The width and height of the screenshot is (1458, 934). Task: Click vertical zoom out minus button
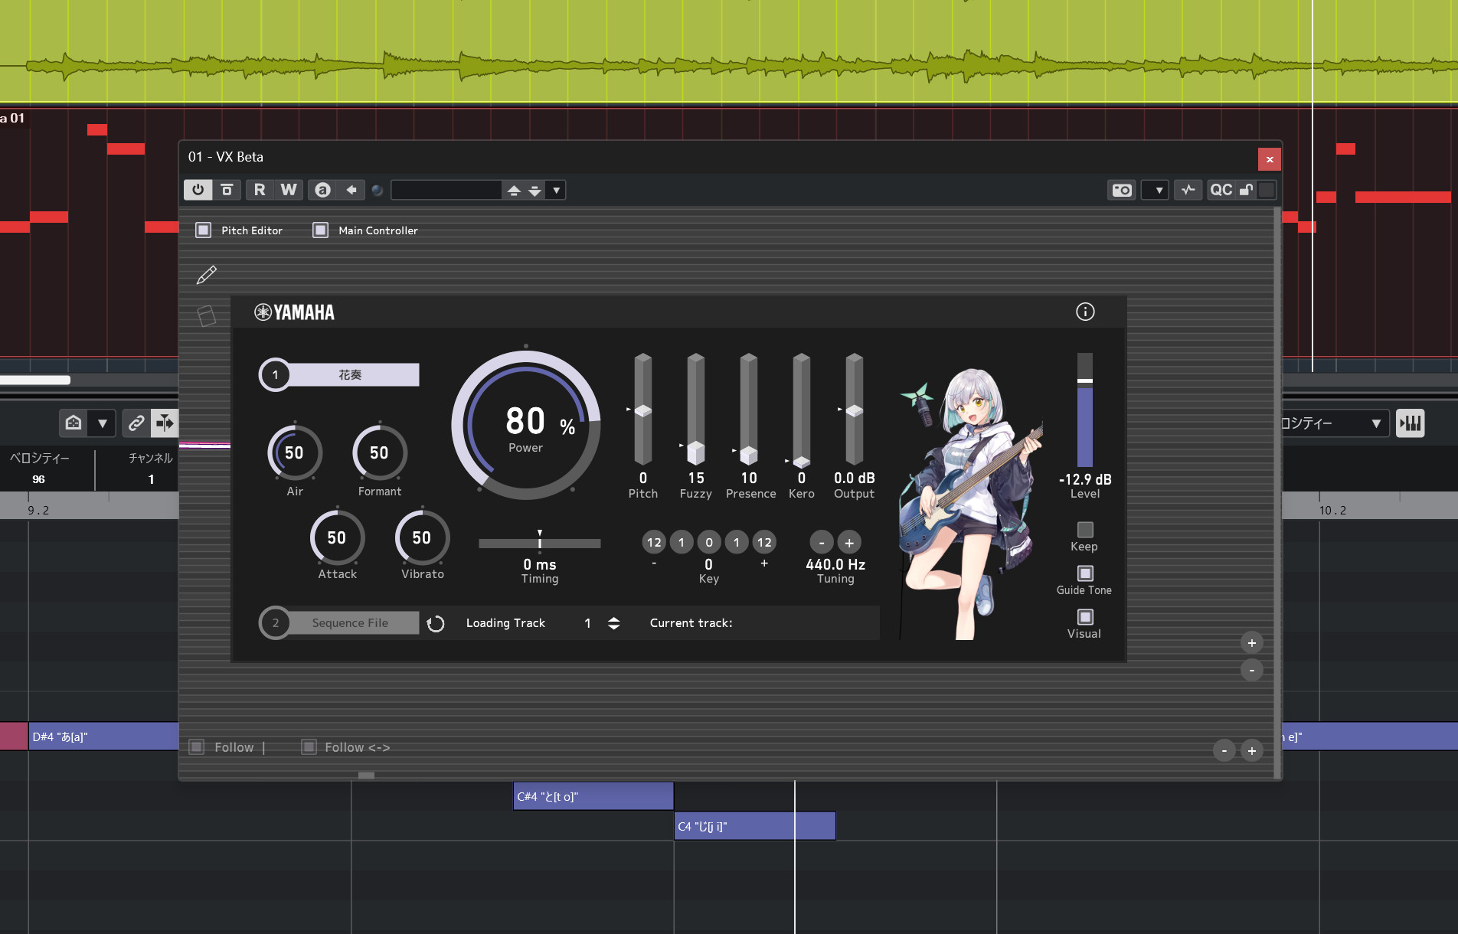1251,671
